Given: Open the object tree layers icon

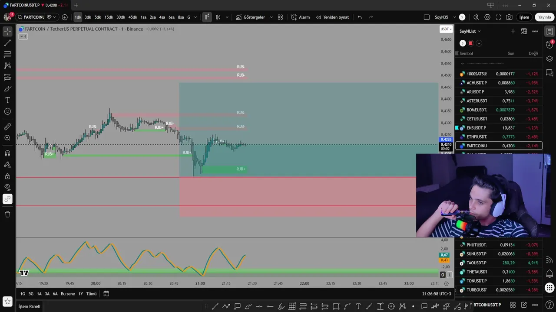Looking at the screenshot, I should (549, 59).
